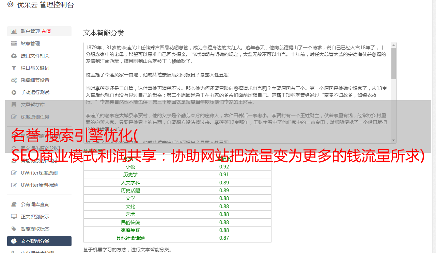436x253 pixels.
Task: Click the edit icon beside UWriter原创标题
Action: coord(14,185)
